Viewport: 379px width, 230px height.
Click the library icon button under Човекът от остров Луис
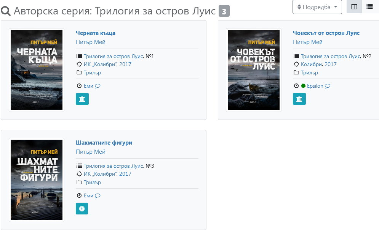pos(299,99)
